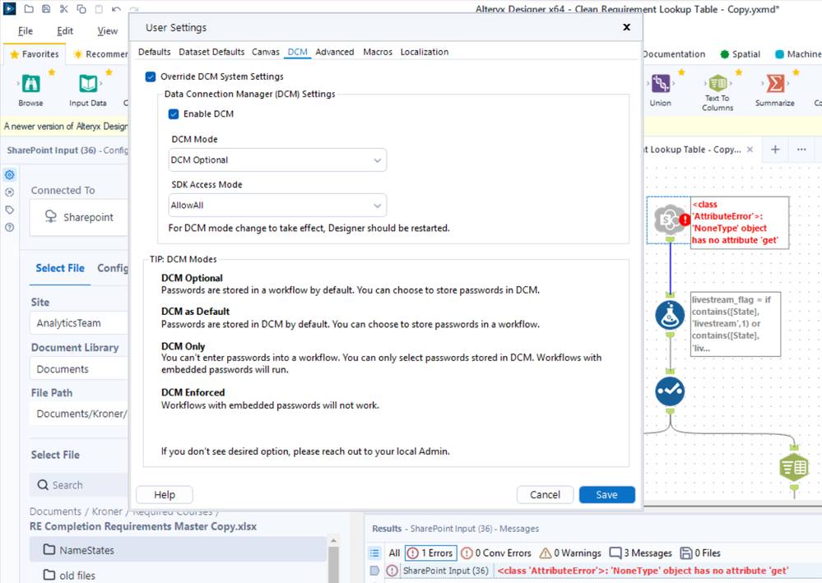This screenshot has height=583, width=822.
Task: Open the Spatial tool palette tab
Action: (x=740, y=54)
